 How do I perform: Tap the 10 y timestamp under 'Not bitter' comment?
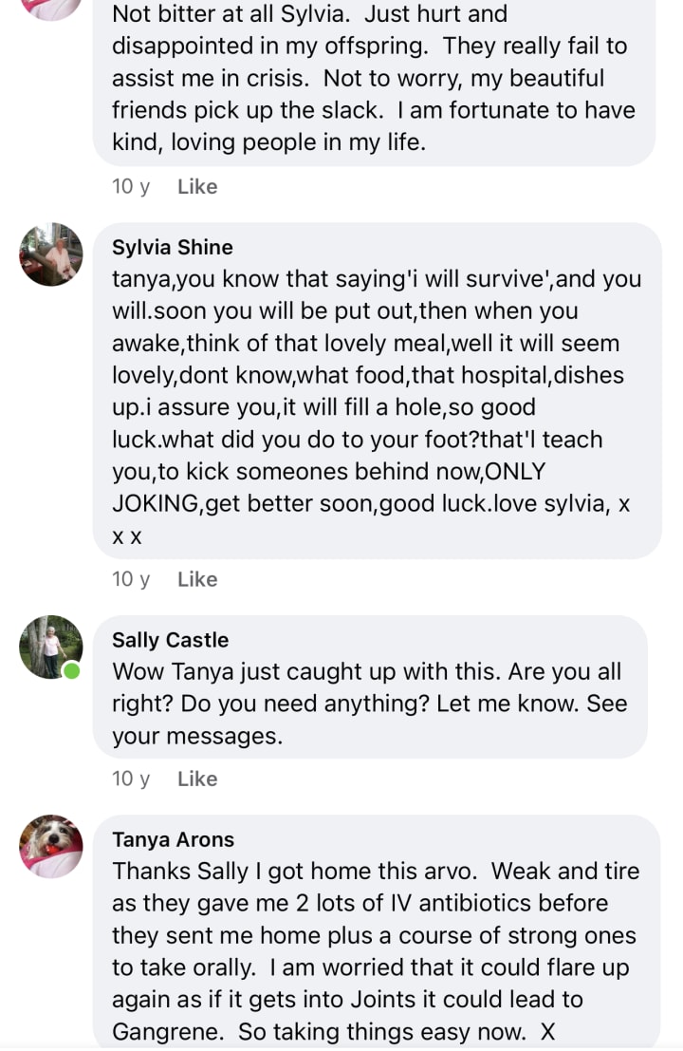[131, 186]
